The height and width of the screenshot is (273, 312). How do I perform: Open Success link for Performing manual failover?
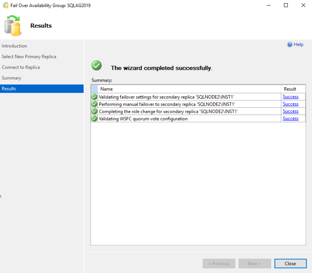point(290,104)
